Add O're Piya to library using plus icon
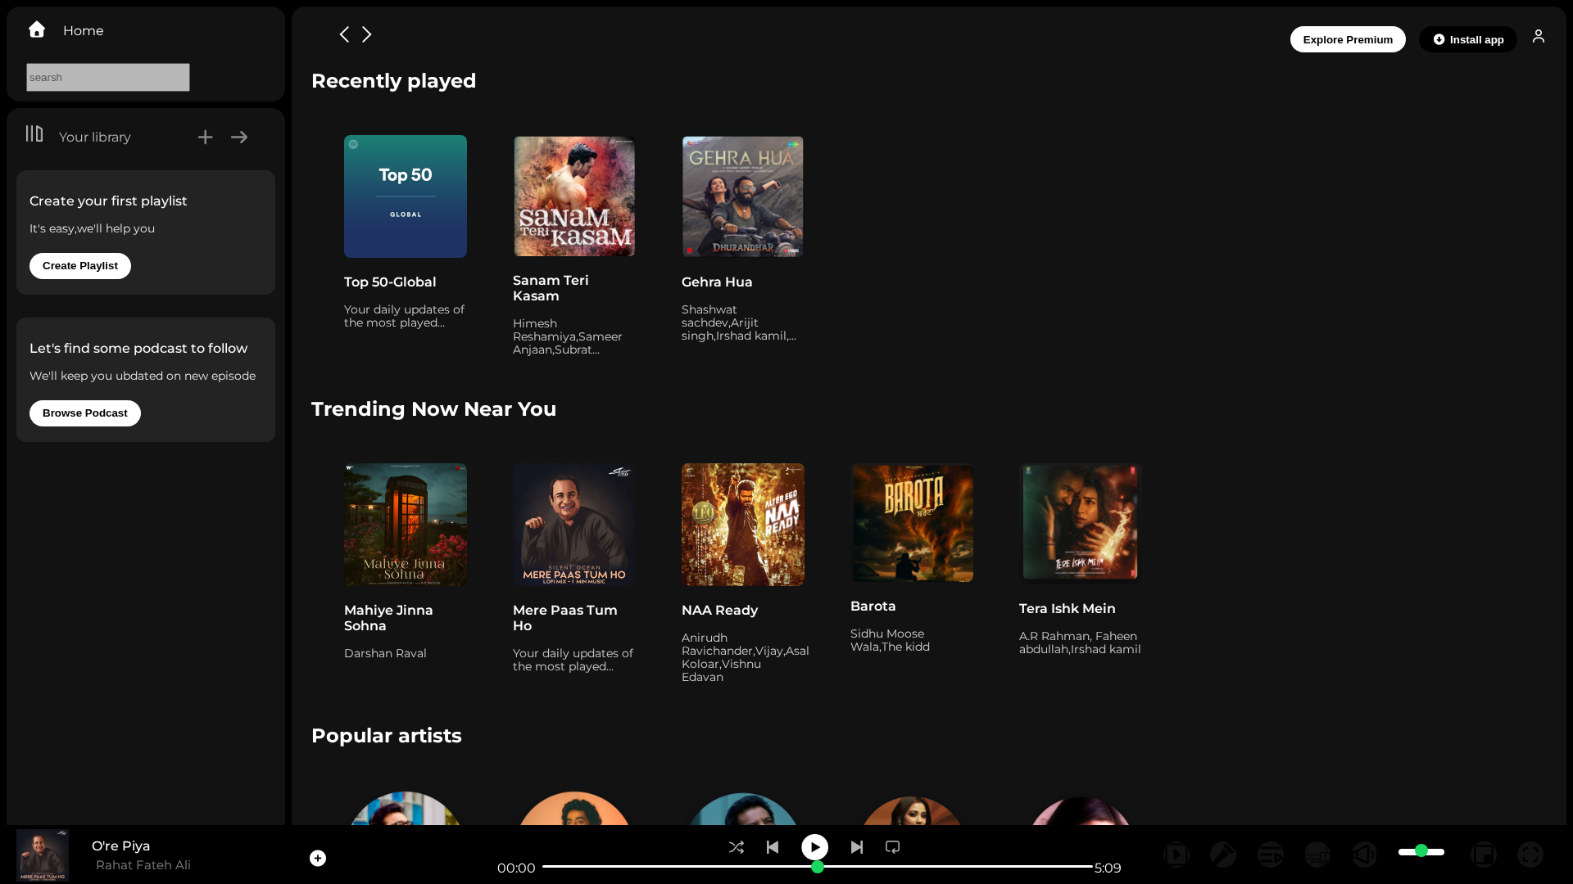Viewport: 1573px width, 884px height. 318,858
